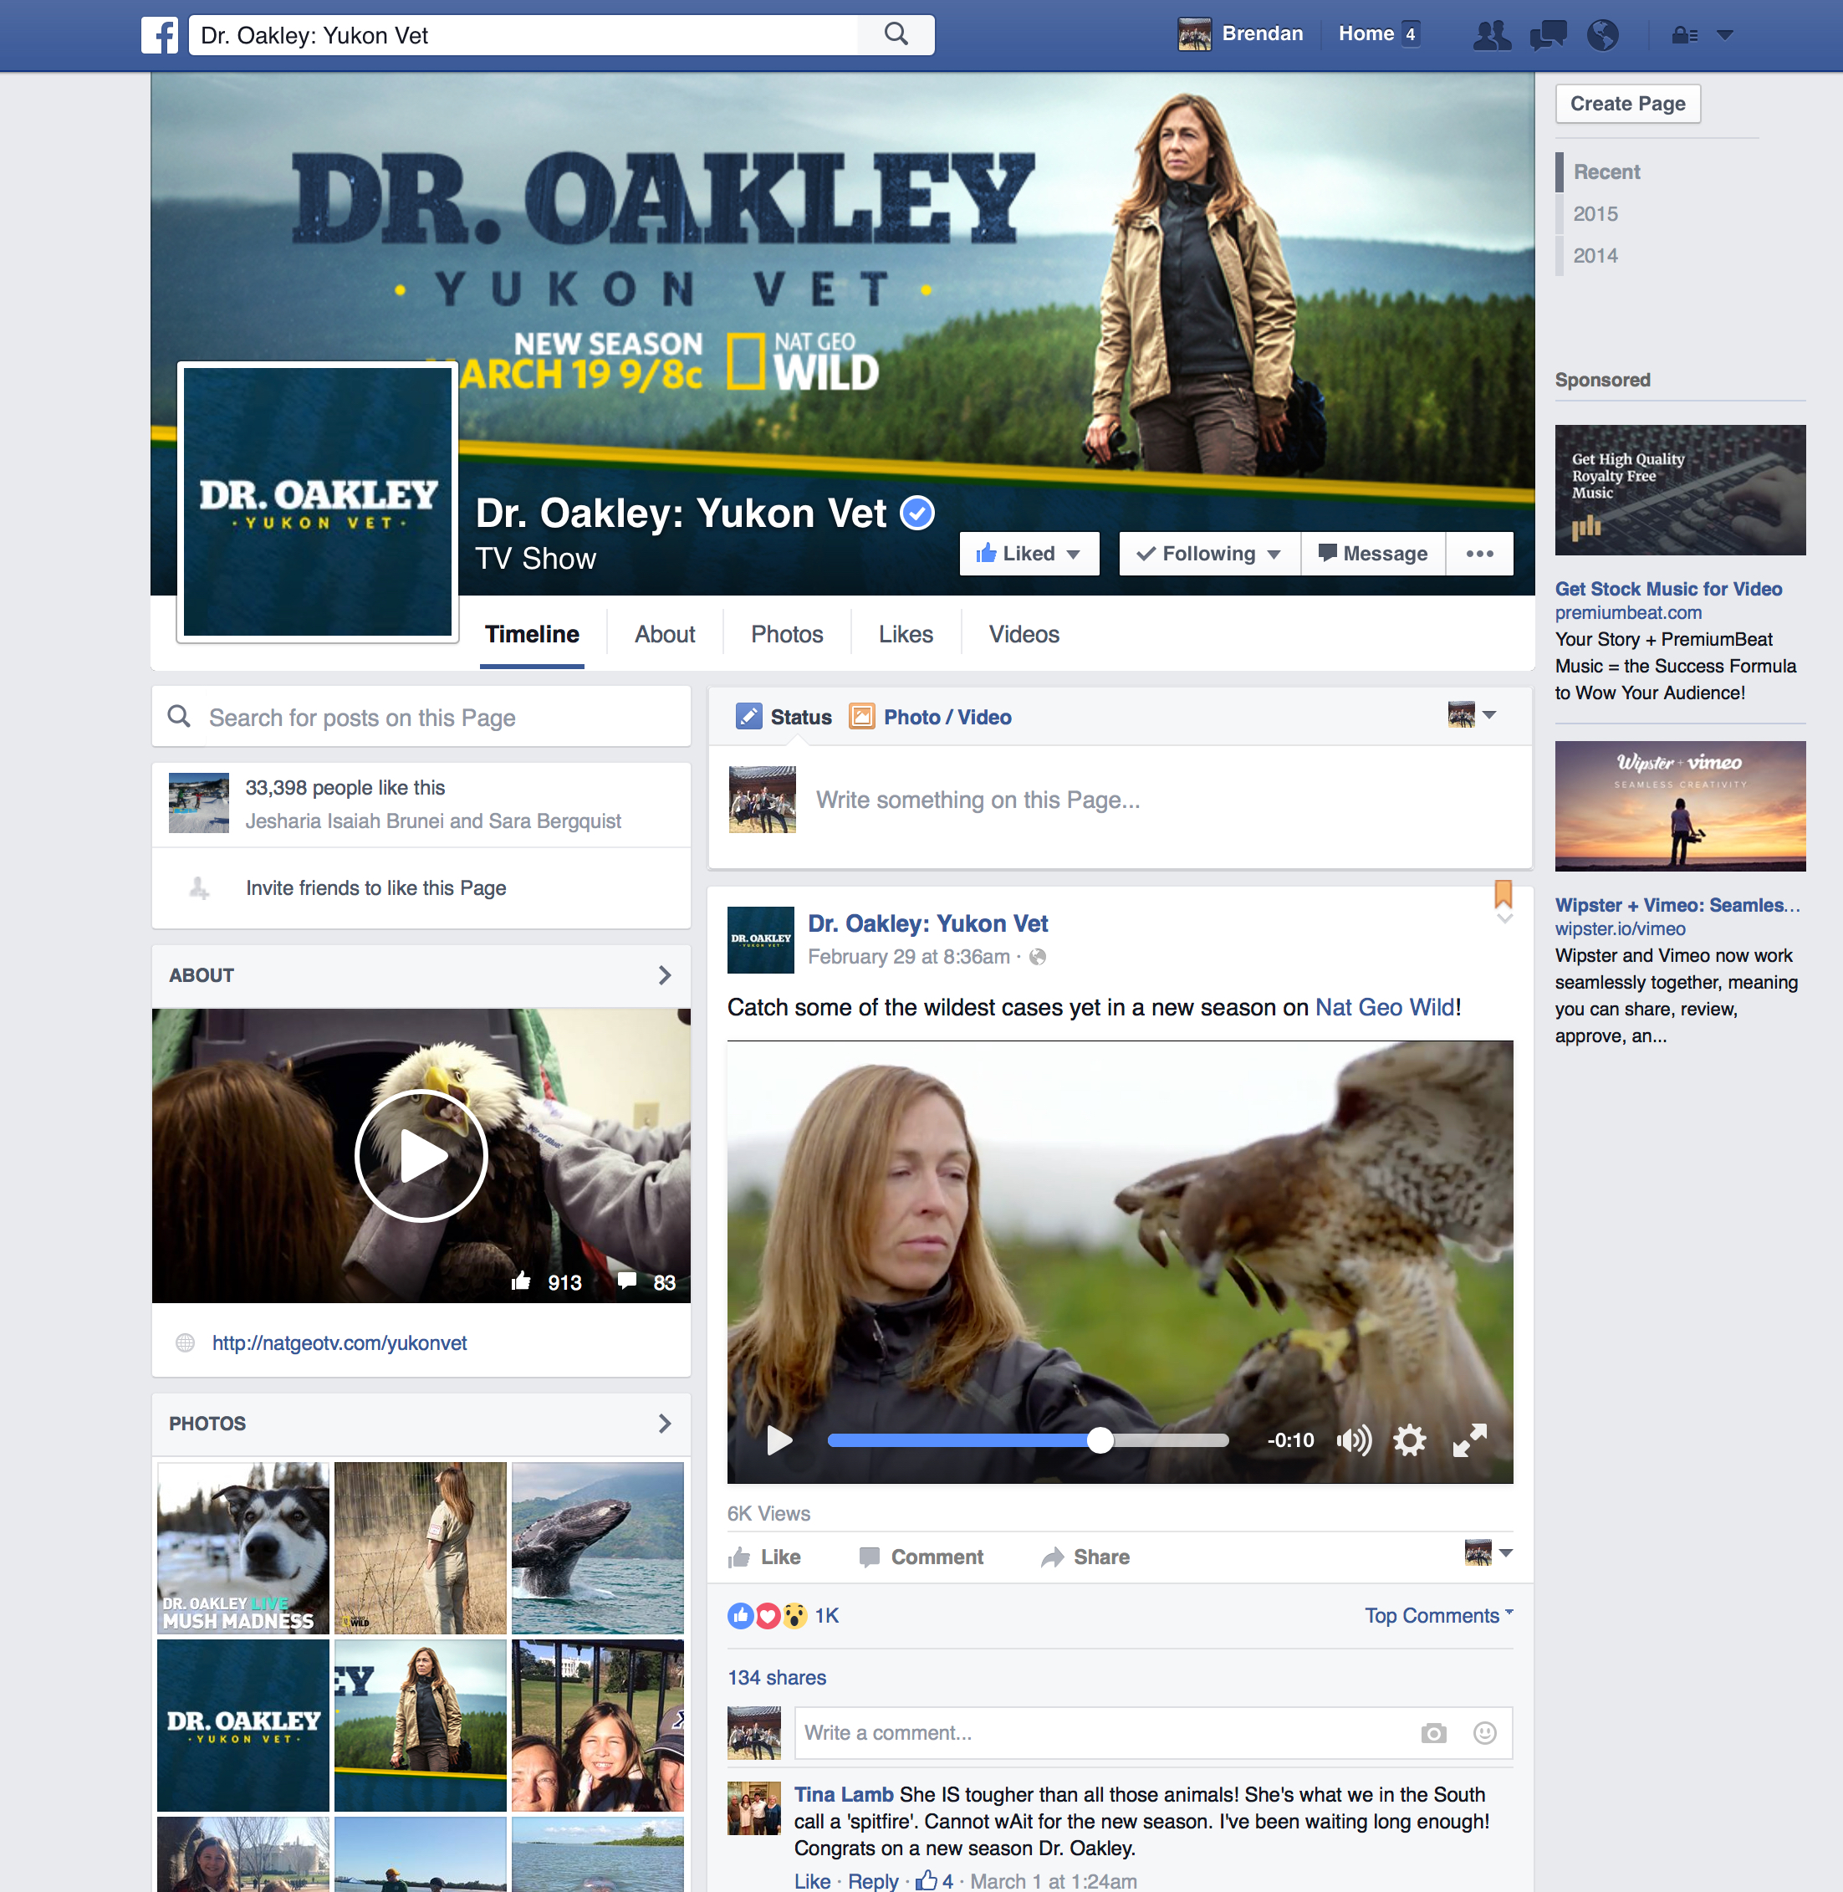Open the friend requests icon

[x=1492, y=35]
